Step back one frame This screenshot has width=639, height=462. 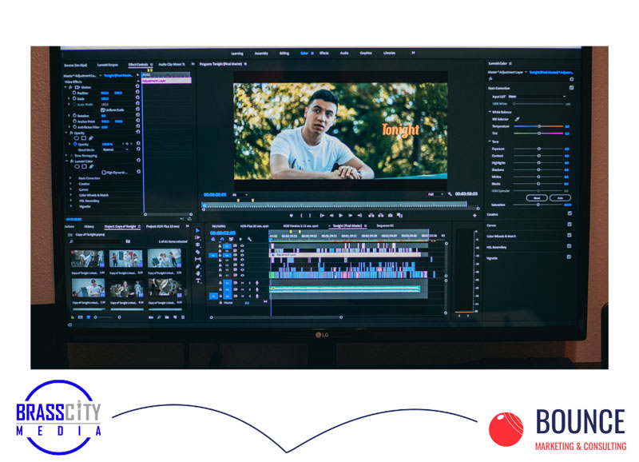[331, 215]
